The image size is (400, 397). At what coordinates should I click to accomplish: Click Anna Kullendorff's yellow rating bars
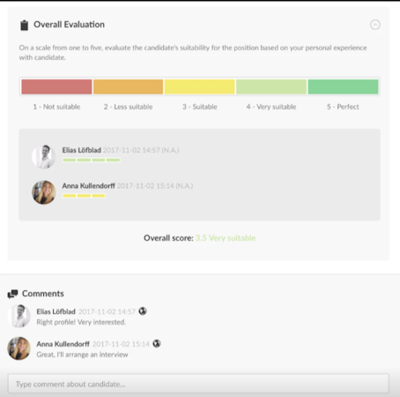(84, 196)
